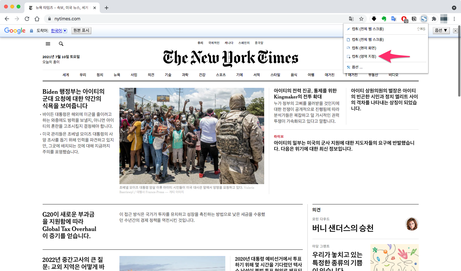This screenshot has width=461, height=271.
Task: Open the NYT hamburger sections menu
Action: point(48,44)
